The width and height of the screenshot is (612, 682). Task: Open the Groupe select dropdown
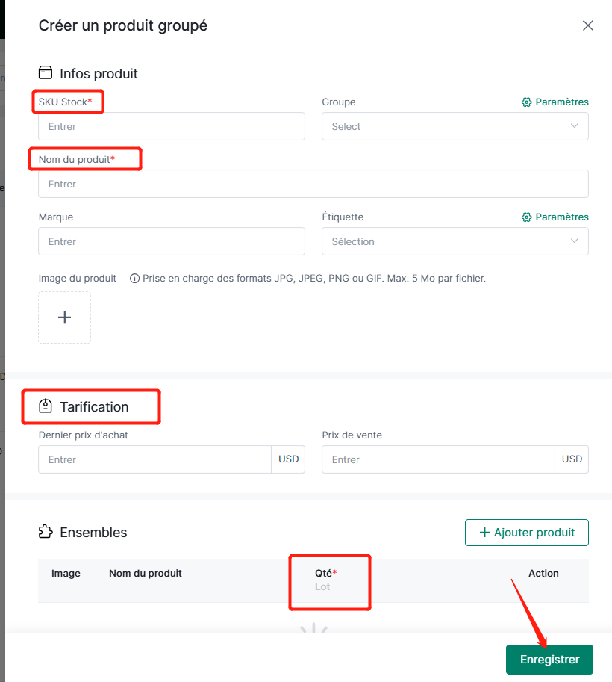455,126
